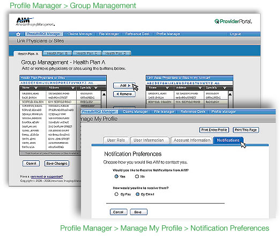Click Cancel in Notification Preferences
Viewport: 280px width, 236px height.
point(119,212)
